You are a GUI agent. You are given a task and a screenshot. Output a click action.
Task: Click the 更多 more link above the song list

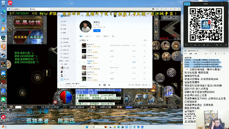(x=145, y=40)
